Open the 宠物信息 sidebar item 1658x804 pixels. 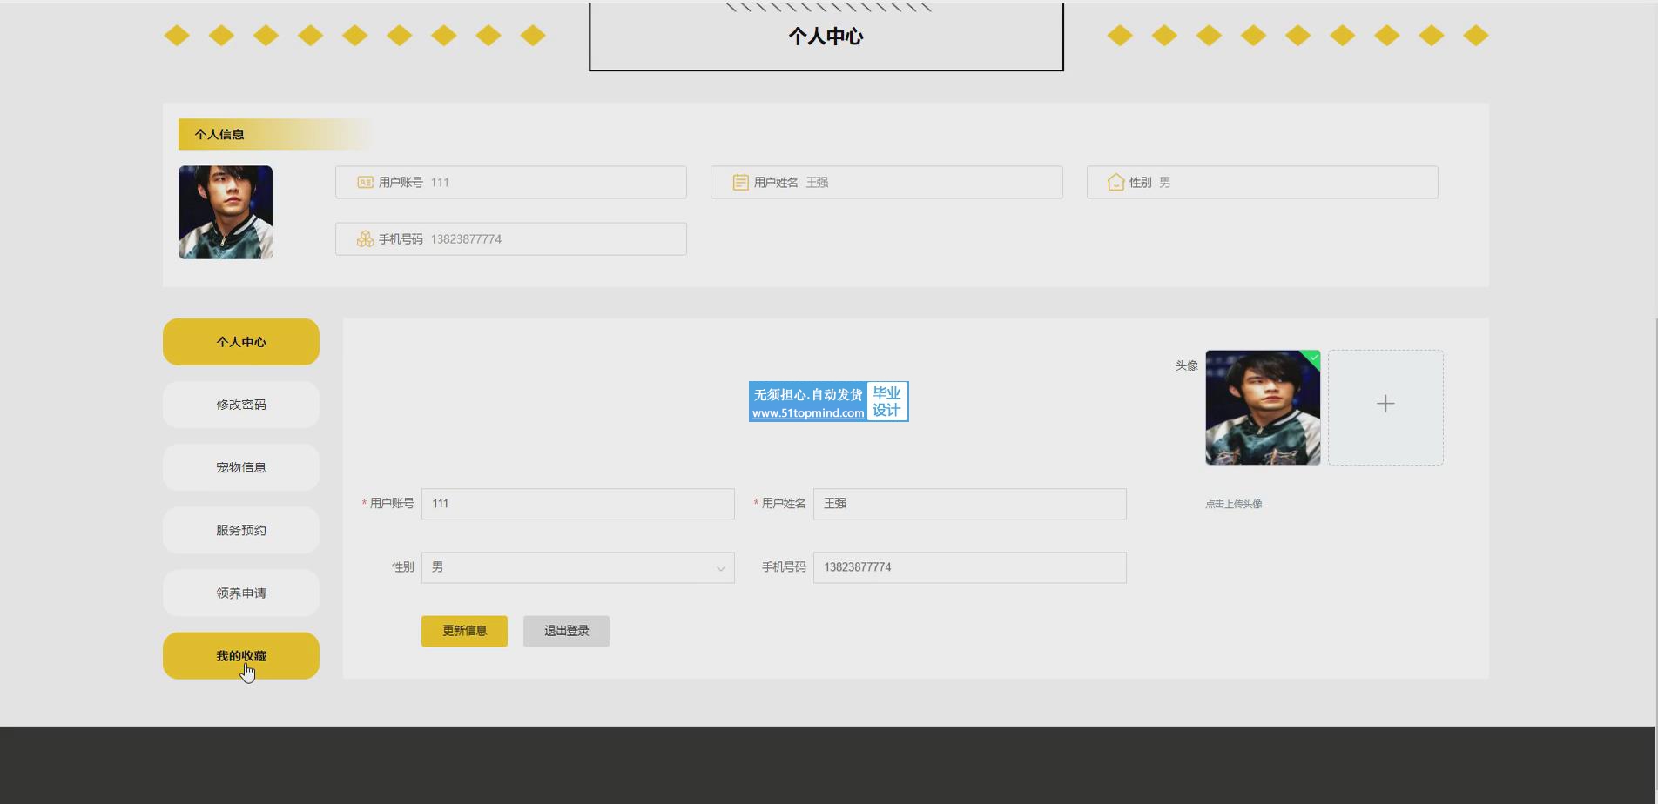[241, 467]
